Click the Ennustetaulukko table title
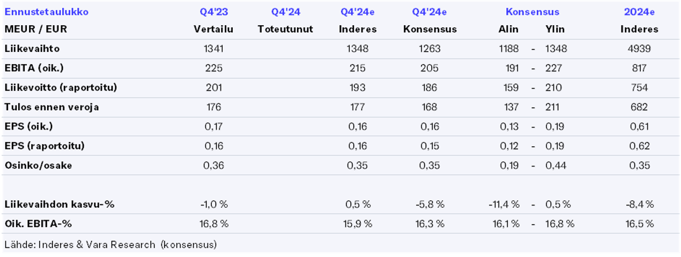This screenshot has height=257, width=681. tap(46, 12)
